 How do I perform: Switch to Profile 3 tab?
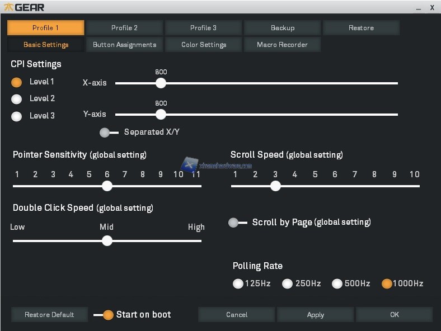click(x=203, y=28)
